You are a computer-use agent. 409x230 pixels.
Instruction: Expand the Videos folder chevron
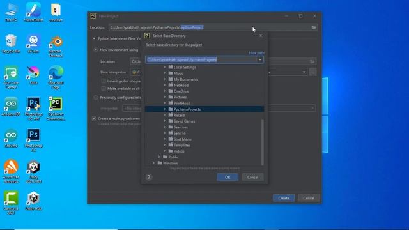(164, 151)
